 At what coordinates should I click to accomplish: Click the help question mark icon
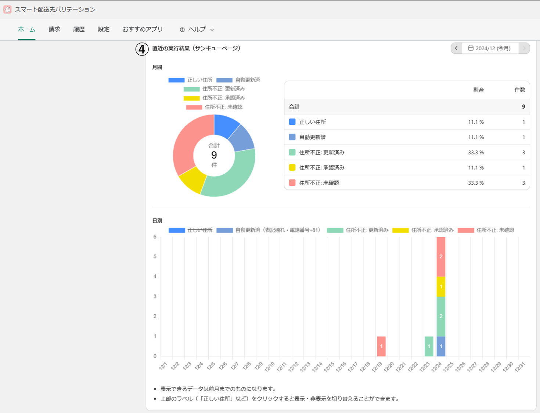pos(182,30)
